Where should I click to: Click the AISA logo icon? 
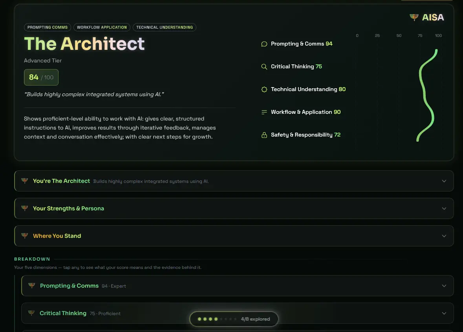pos(414,17)
